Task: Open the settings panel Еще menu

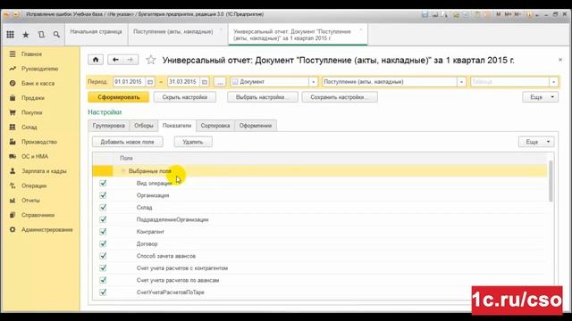Action: [x=536, y=142]
